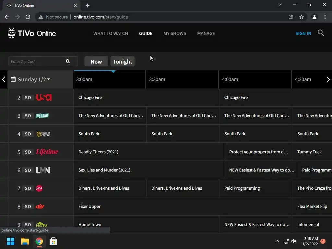Image resolution: width=332 pixels, height=249 pixels.
Task: Click the calendar icon beside Sunday 1/2
Action: [13, 79]
